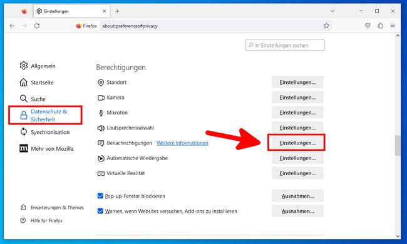Click the Kamera icon

pyautogui.click(x=101, y=98)
